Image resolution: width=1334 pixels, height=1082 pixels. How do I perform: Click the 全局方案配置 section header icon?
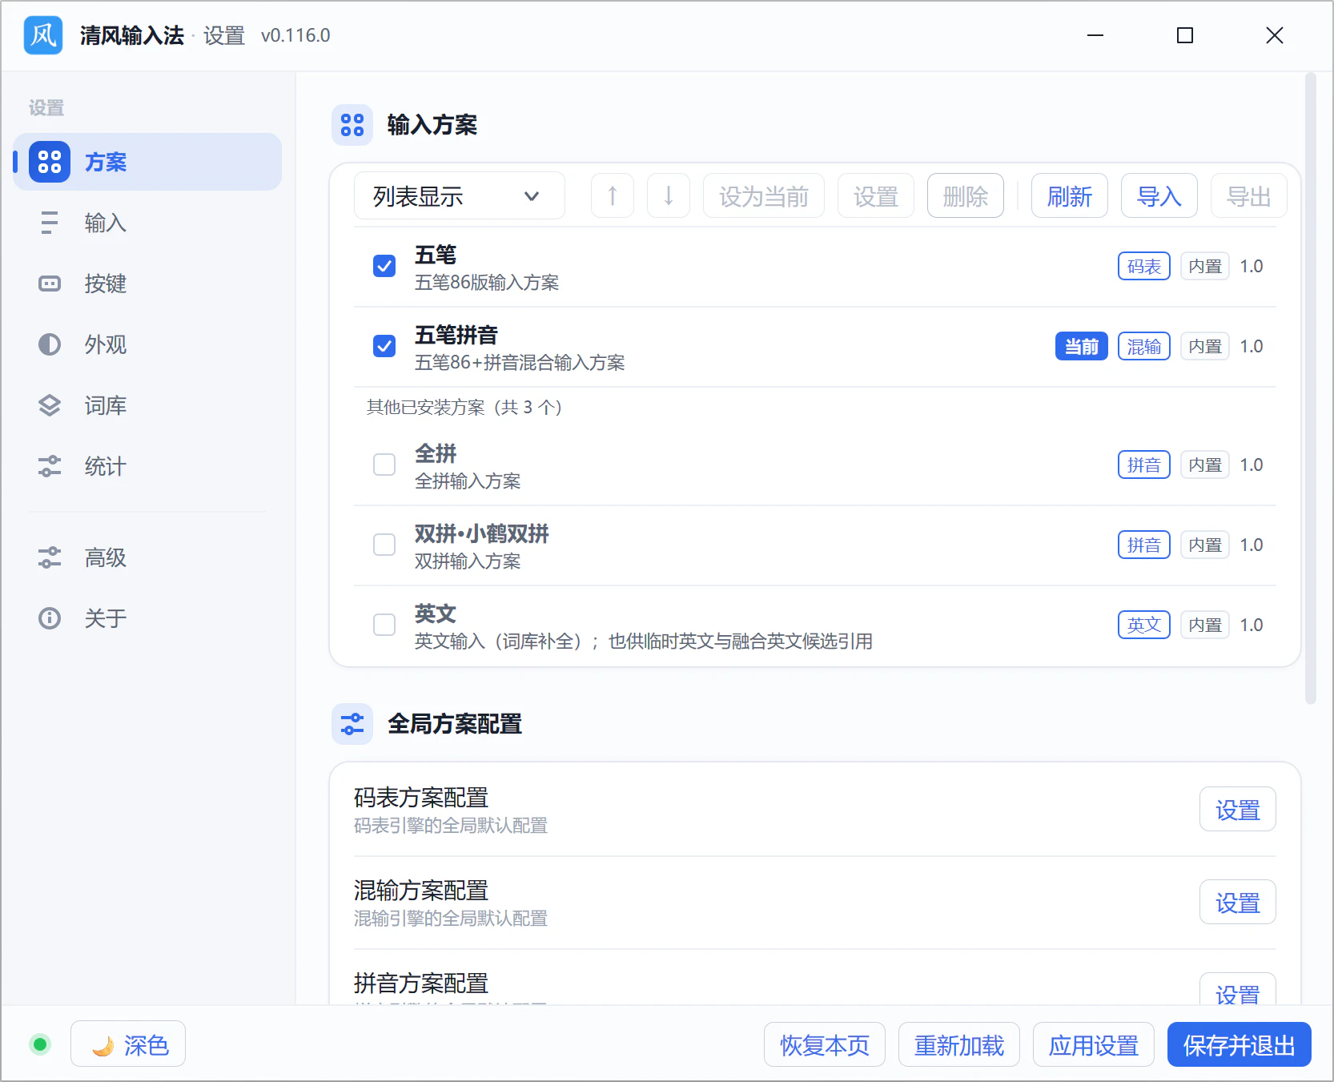352,724
